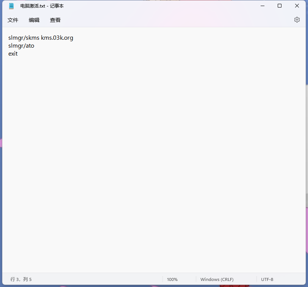Click the '行 3，列 5' status indicator
Screen dimensions: 308x287
[21, 279]
